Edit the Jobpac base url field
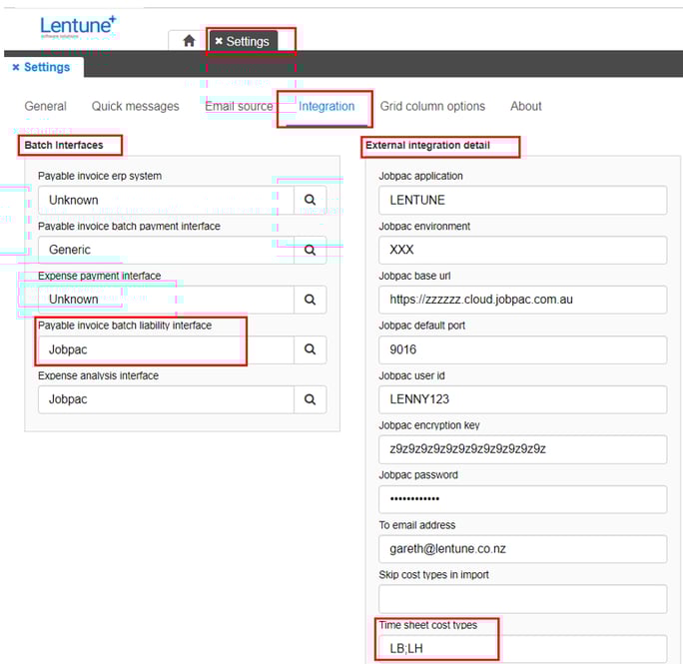 tap(522, 300)
